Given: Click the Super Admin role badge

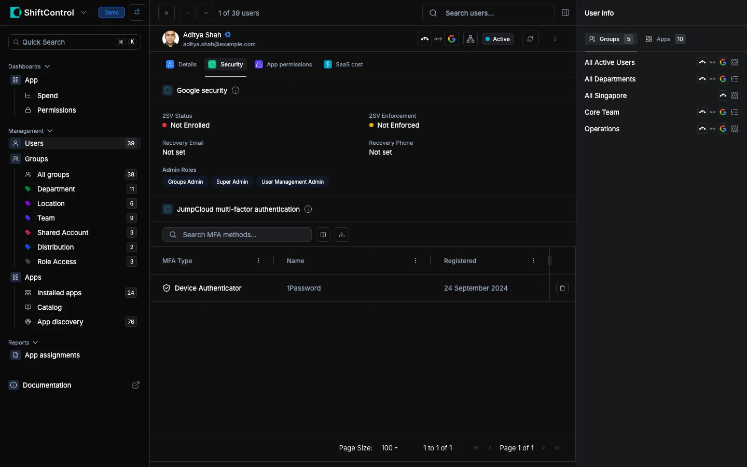Looking at the screenshot, I should 232,182.
